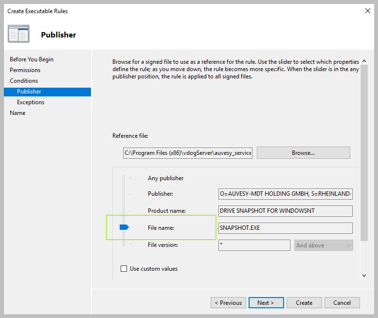378x318 pixels.
Task: Click the Publisher text field
Action: 286,194
